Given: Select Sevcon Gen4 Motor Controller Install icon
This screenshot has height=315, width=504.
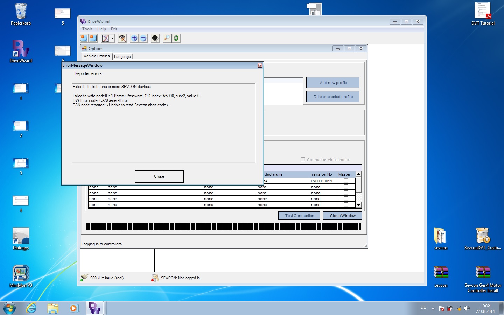Looking at the screenshot, I should 483,279.
